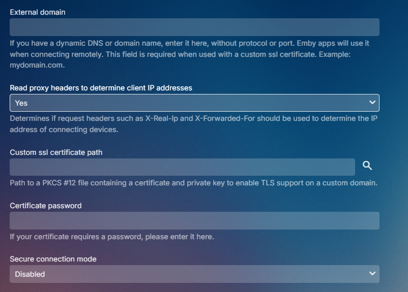
Task: Expand the Secure connection mode dropdown
Action: coord(194,274)
